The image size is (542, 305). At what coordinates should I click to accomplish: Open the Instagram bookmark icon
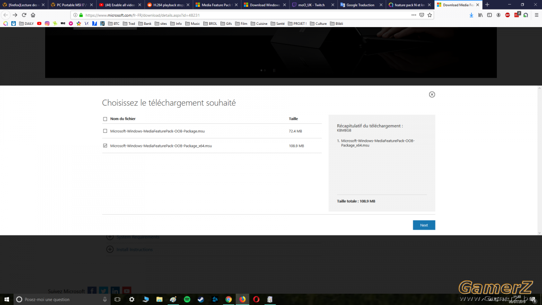47,23
